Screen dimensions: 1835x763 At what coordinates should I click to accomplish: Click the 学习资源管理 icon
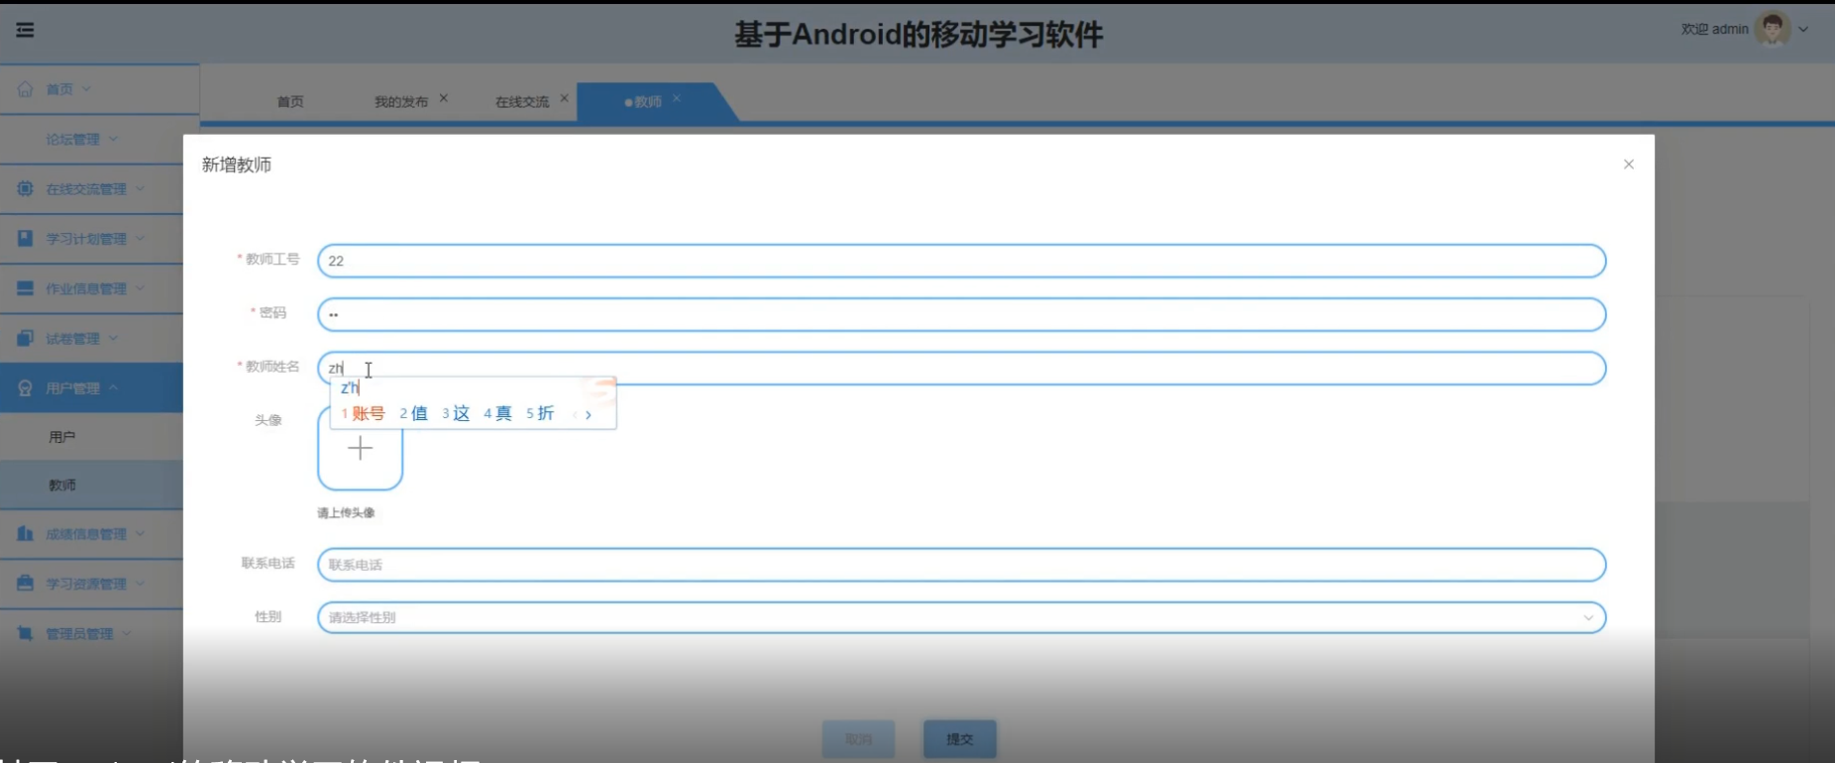point(25,584)
